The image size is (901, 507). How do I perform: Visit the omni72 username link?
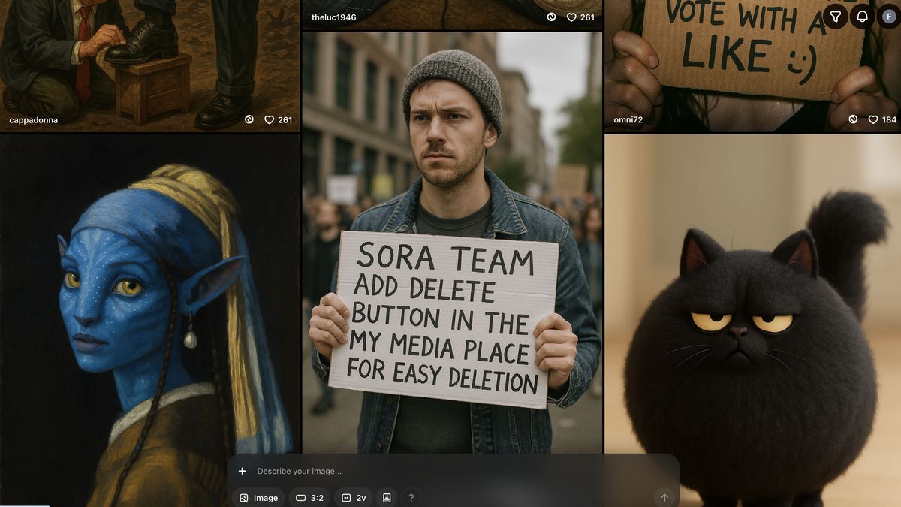[x=628, y=119]
